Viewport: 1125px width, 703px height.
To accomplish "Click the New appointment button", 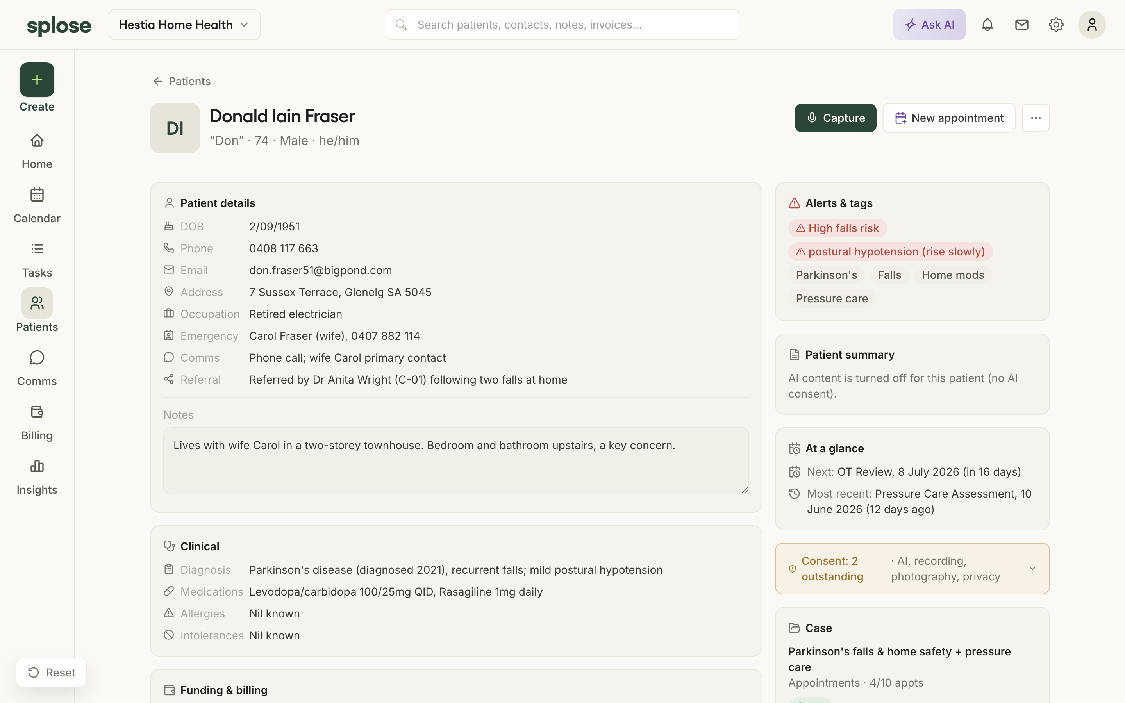I will pyautogui.click(x=949, y=118).
